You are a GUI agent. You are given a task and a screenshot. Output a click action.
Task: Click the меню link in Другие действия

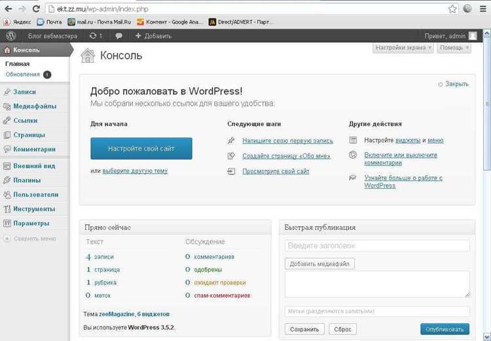(x=435, y=140)
